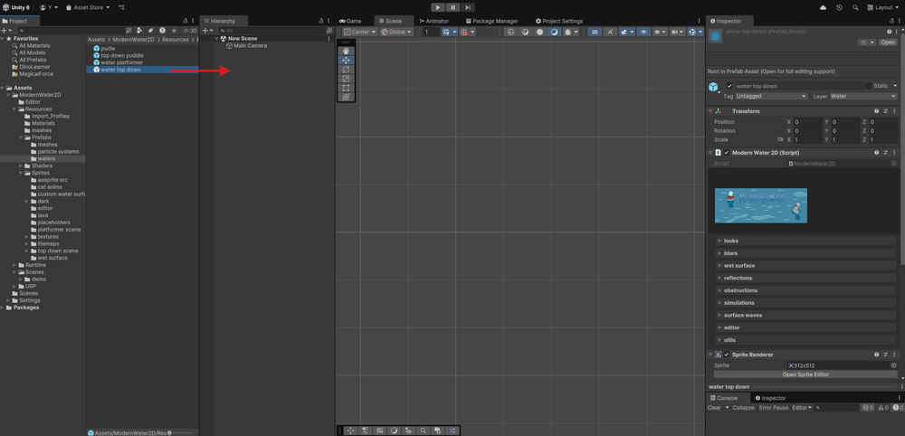Open the global search magnifier icon

point(855,7)
